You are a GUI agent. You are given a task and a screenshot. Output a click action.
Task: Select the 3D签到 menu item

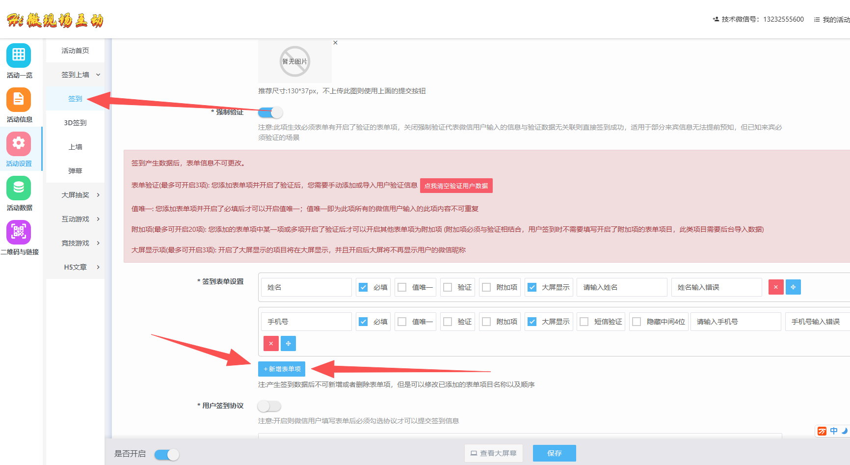point(75,123)
